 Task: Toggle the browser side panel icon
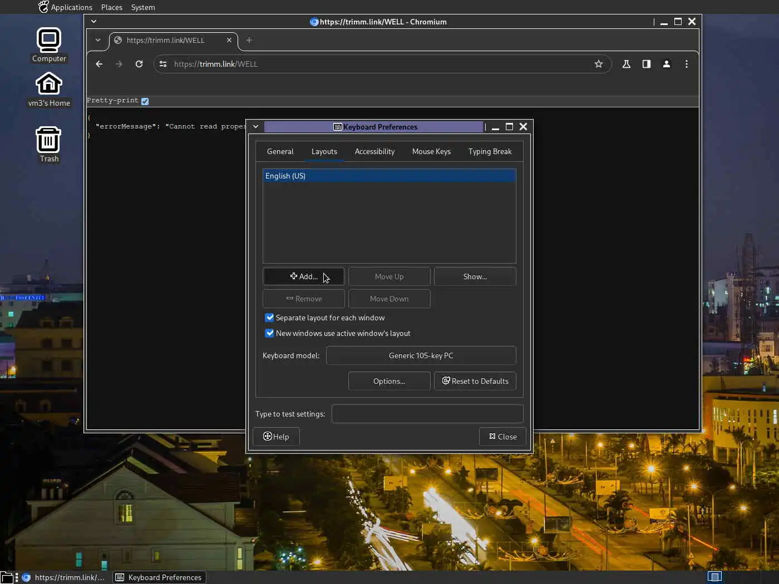click(646, 64)
